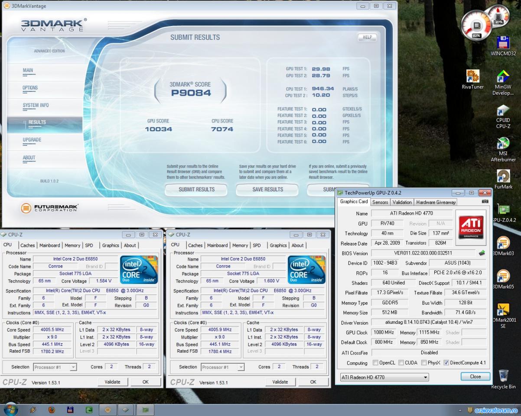
Task: Select the Graphics Card tab in GPU-Z
Action: coord(354,202)
